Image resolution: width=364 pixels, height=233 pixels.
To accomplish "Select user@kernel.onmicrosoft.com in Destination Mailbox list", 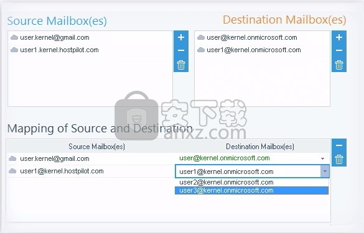I will click(x=252, y=37).
